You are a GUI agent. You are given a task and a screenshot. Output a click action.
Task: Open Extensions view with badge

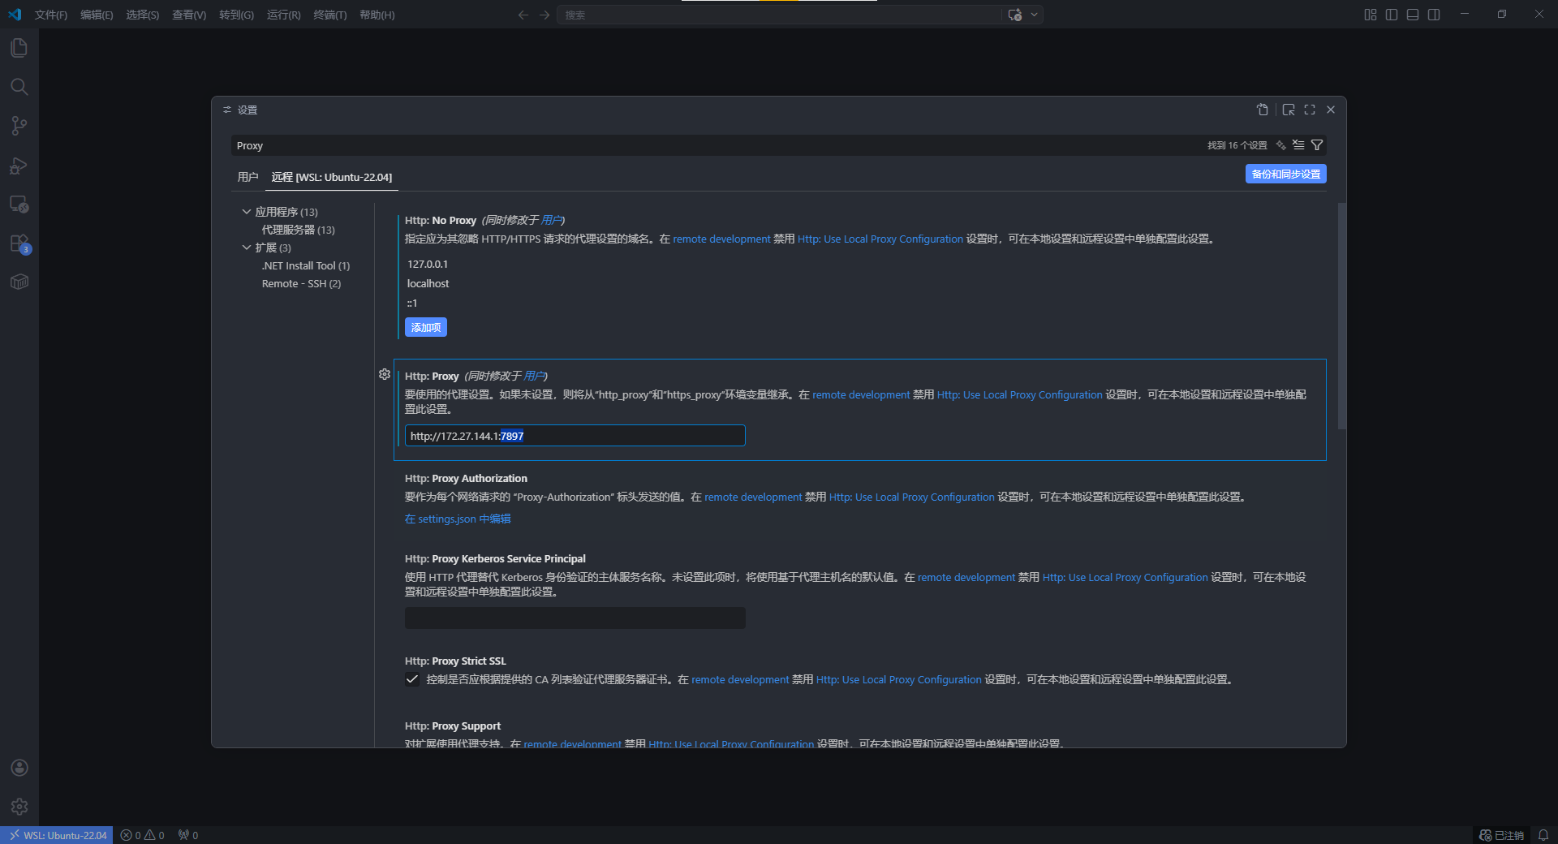tap(19, 243)
